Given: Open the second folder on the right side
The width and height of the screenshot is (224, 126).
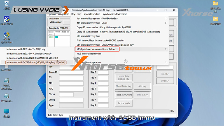Looking at the screenshot, I should pyautogui.click(x=216, y=21).
